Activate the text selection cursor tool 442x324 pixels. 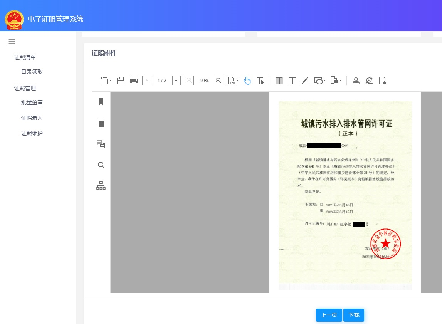[x=260, y=81]
